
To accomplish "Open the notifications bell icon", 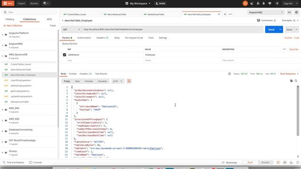I will coord(263,3).
